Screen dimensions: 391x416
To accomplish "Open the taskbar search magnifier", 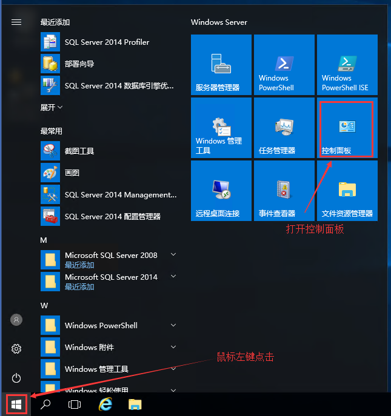I will [x=45, y=404].
